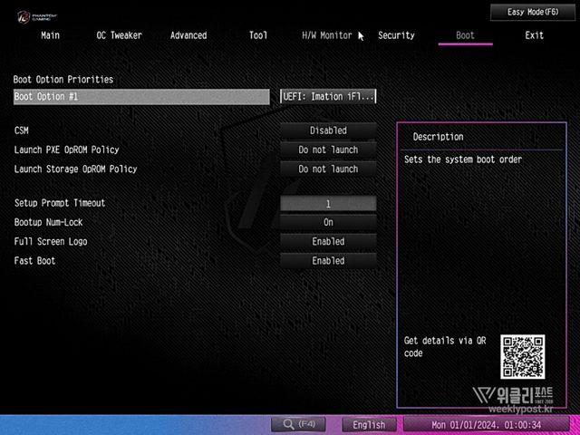Select the Setup Prompt Timeout value field
Image resolution: width=580 pixels, height=435 pixels.
(x=327, y=204)
